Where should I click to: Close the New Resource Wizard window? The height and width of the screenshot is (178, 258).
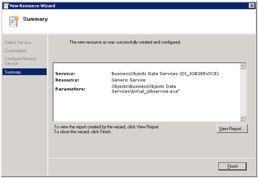coord(252,6)
